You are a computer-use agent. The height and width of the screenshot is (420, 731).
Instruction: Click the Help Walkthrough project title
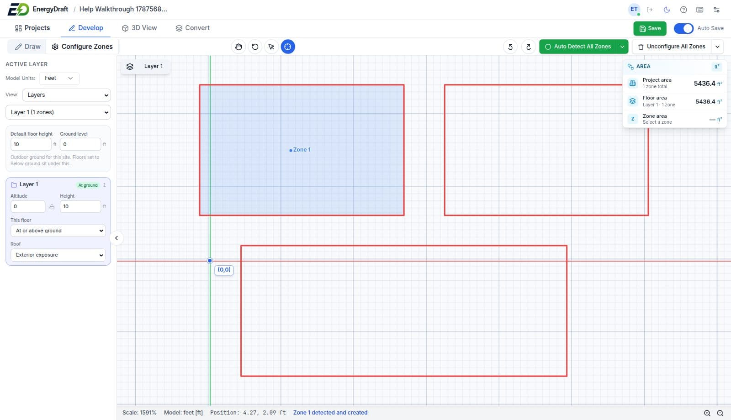click(x=123, y=9)
